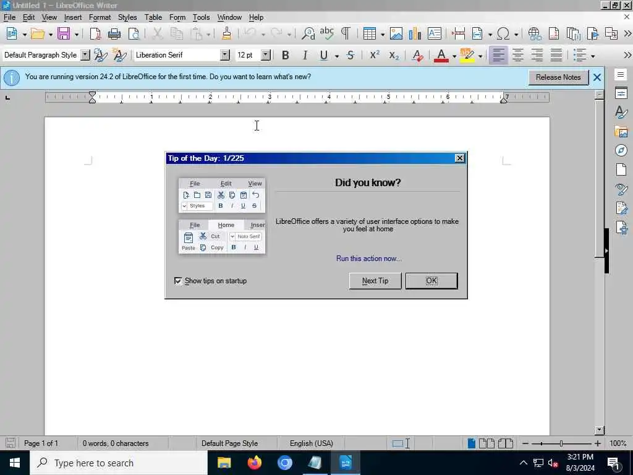The width and height of the screenshot is (633, 475).
Task: Set Justified paragraph alignment
Action: [x=556, y=55]
